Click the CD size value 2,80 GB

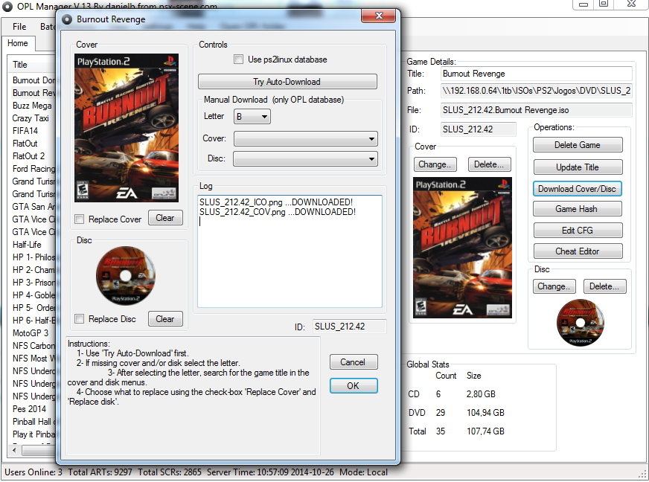(x=481, y=394)
